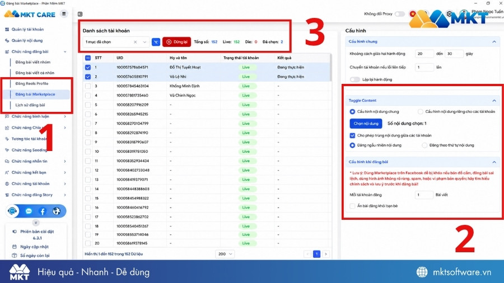This screenshot has width=504, height=283.
Task: Click the Vietnam flag language icon
Action: 413,13
